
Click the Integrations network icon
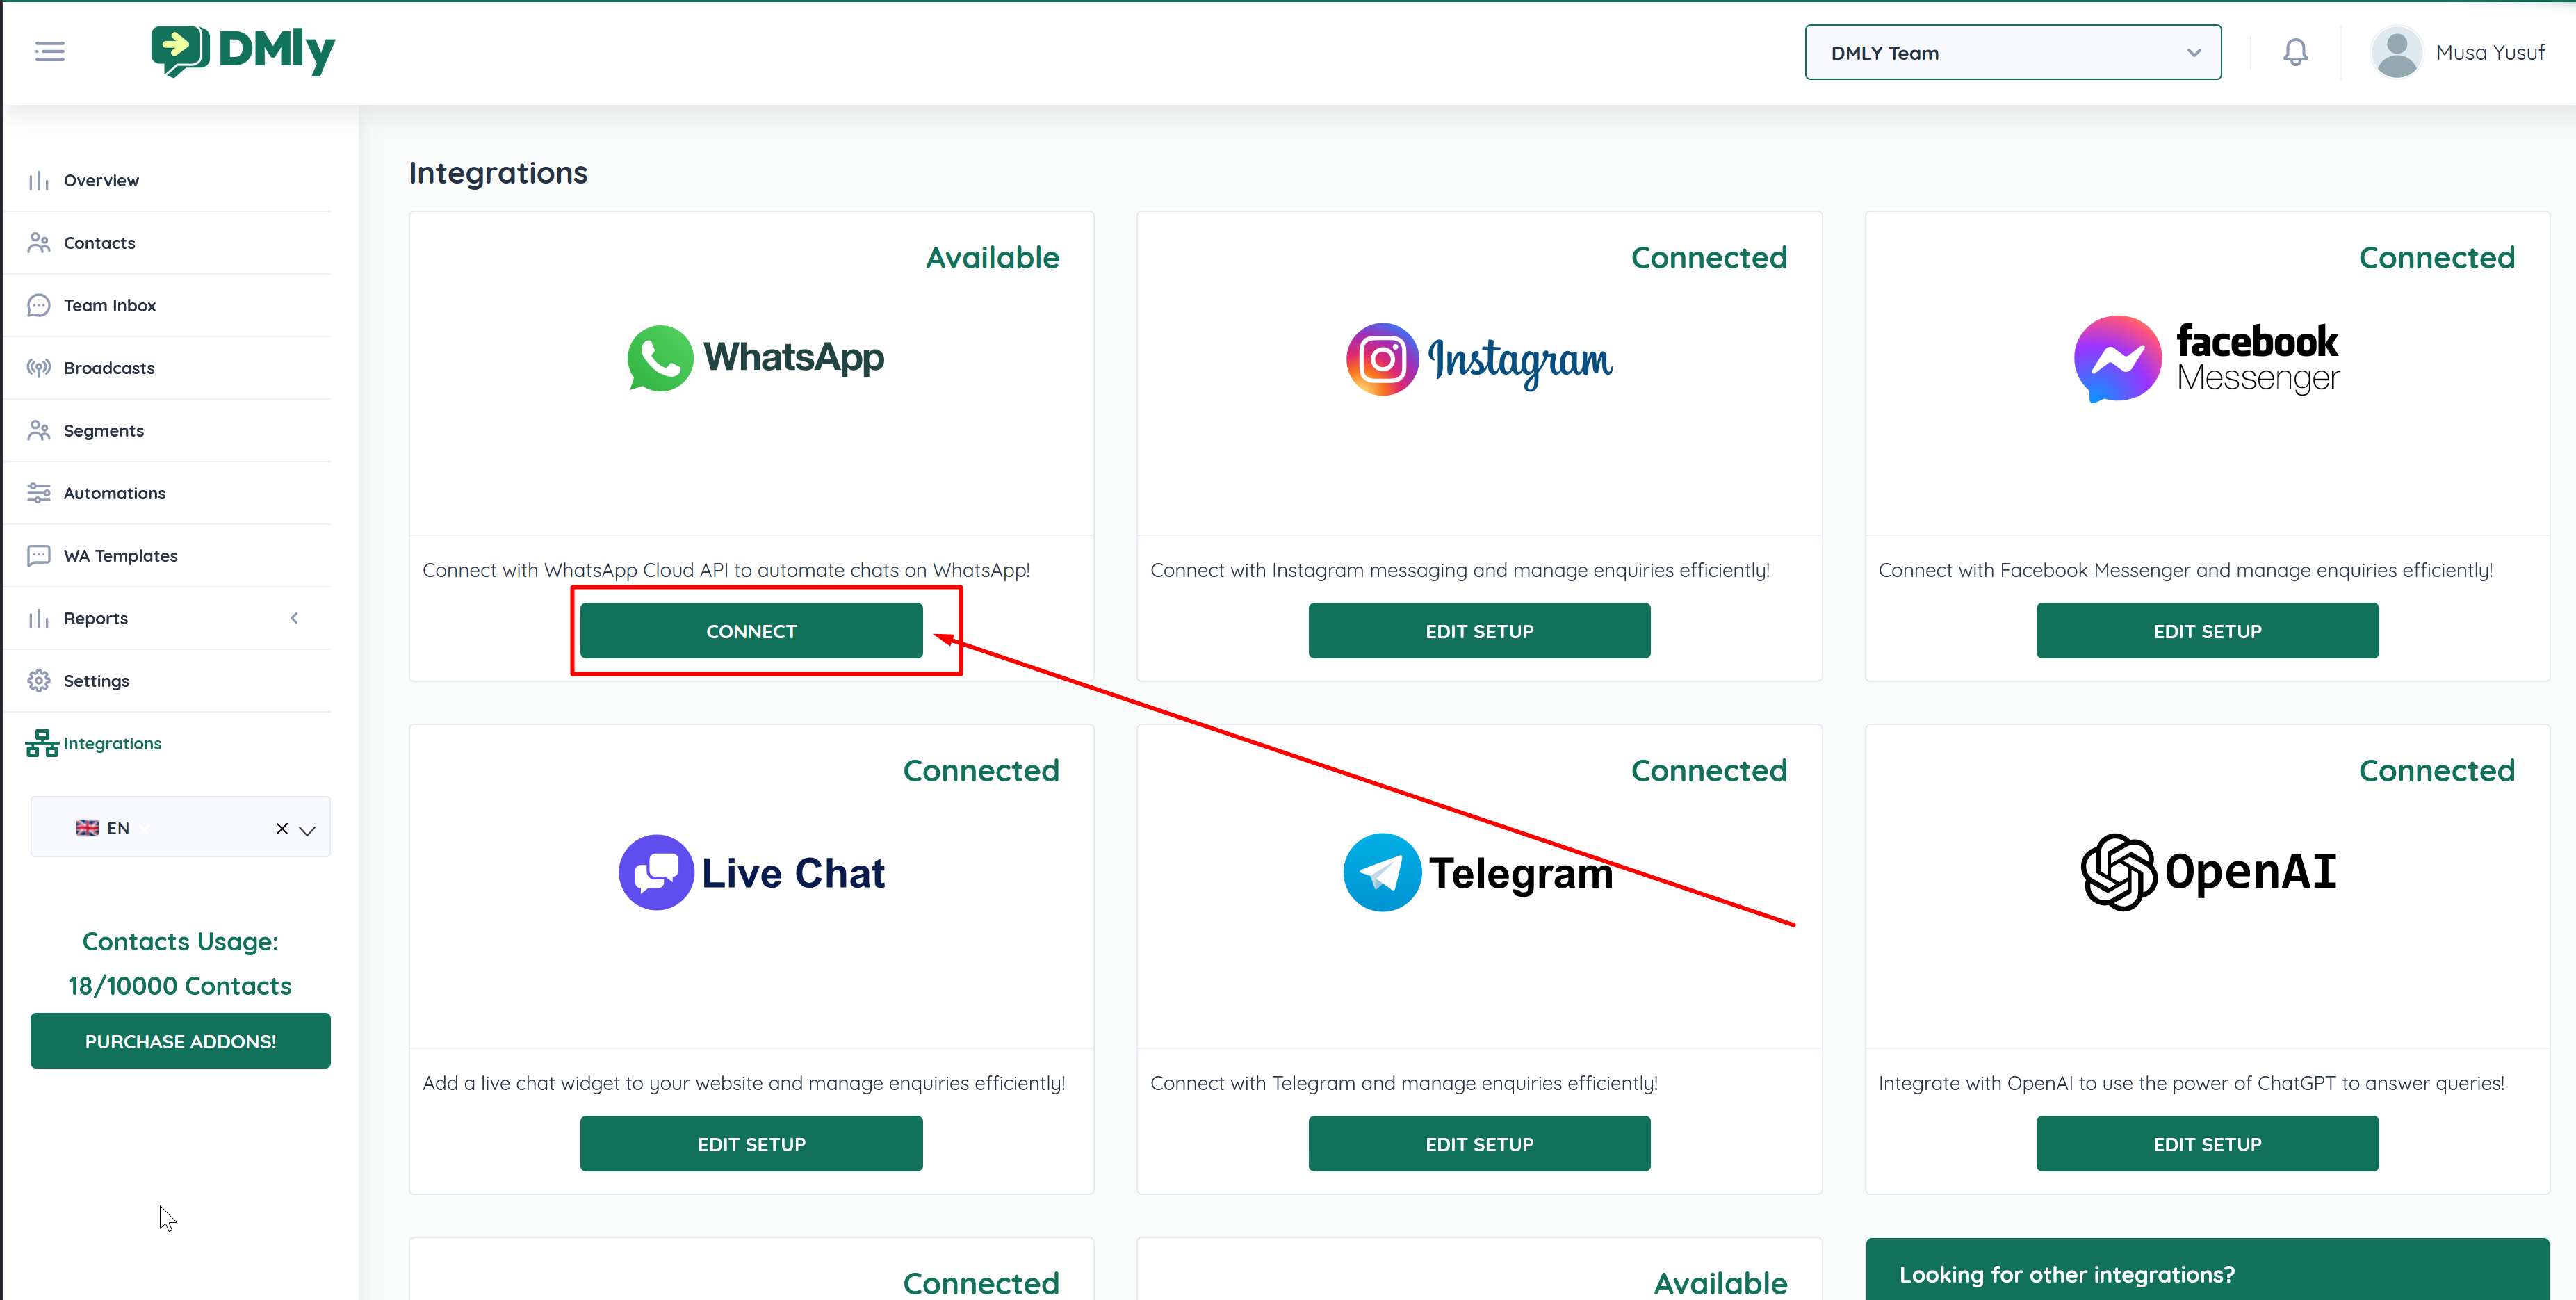(41, 743)
